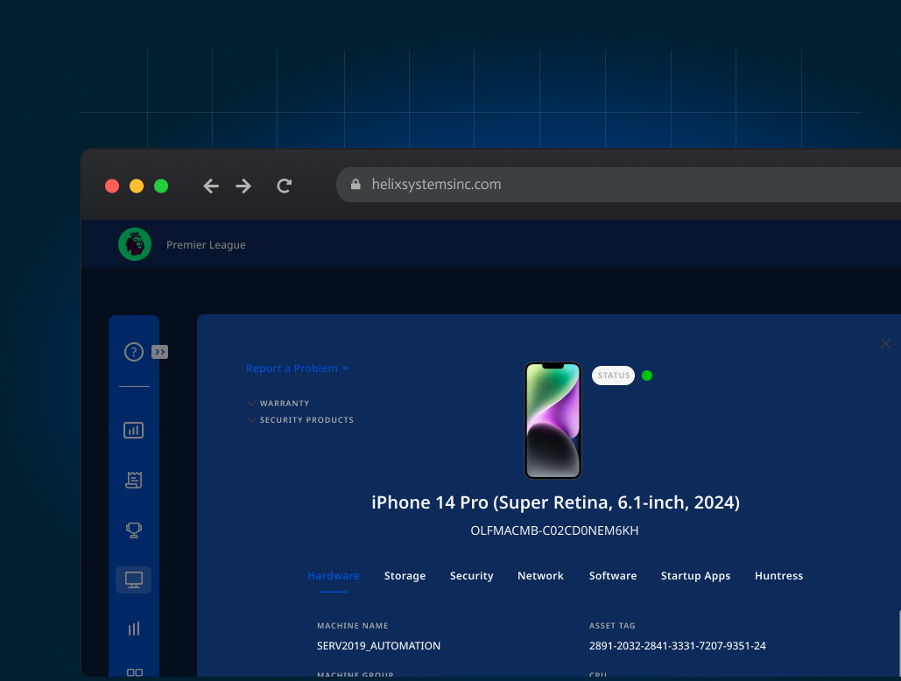Image resolution: width=901 pixels, height=681 pixels.
Task: Select the highlighted monitor sidebar icon
Action: [x=133, y=579]
